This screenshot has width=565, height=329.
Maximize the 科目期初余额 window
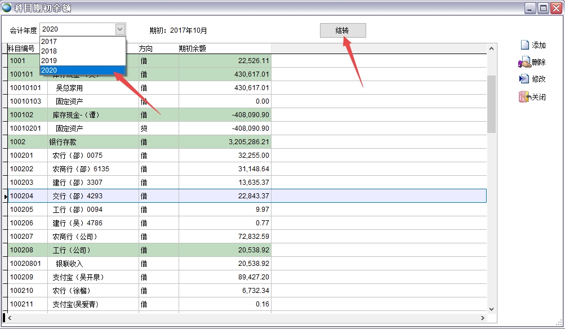(x=543, y=8)
